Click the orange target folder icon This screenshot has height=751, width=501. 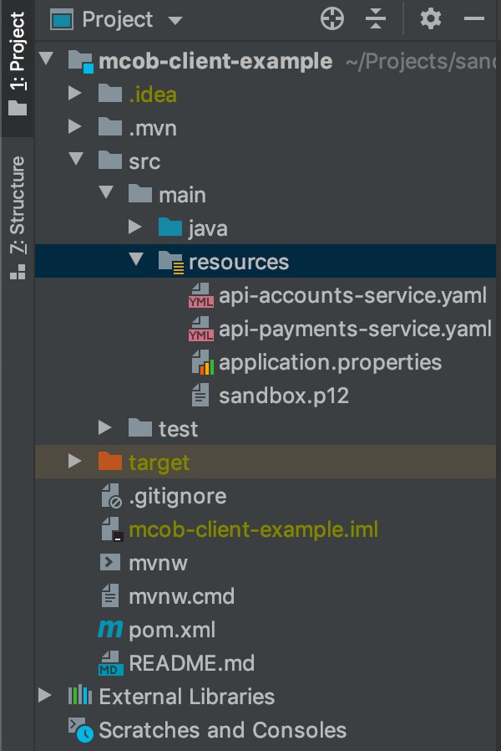coord(110,462)
